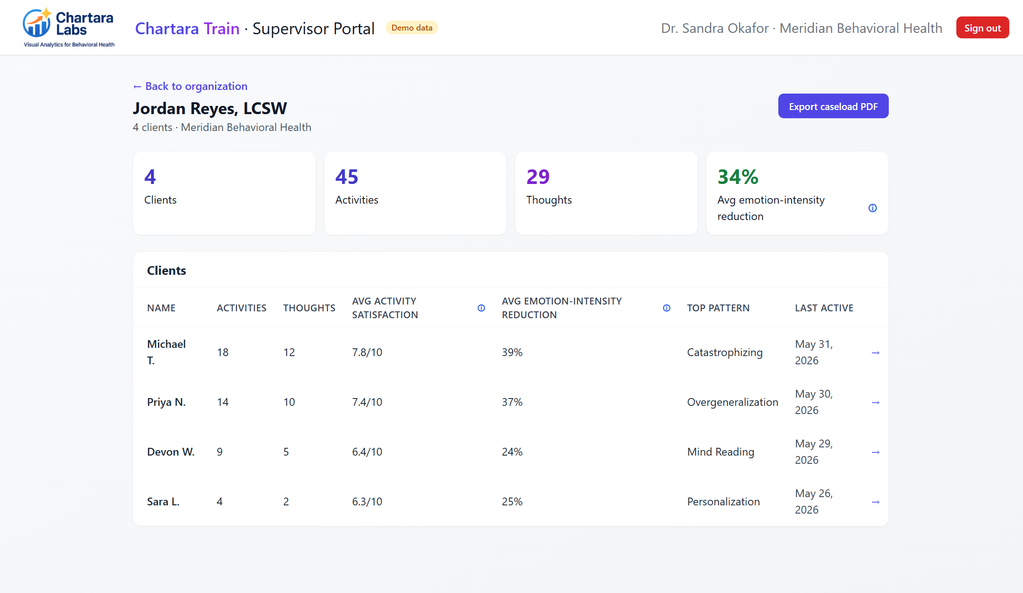This screenshot has height=593, width=1023.
Task: Select the Thoughts card showing 29
Action: pyautogui.click(x=606, y=193)
